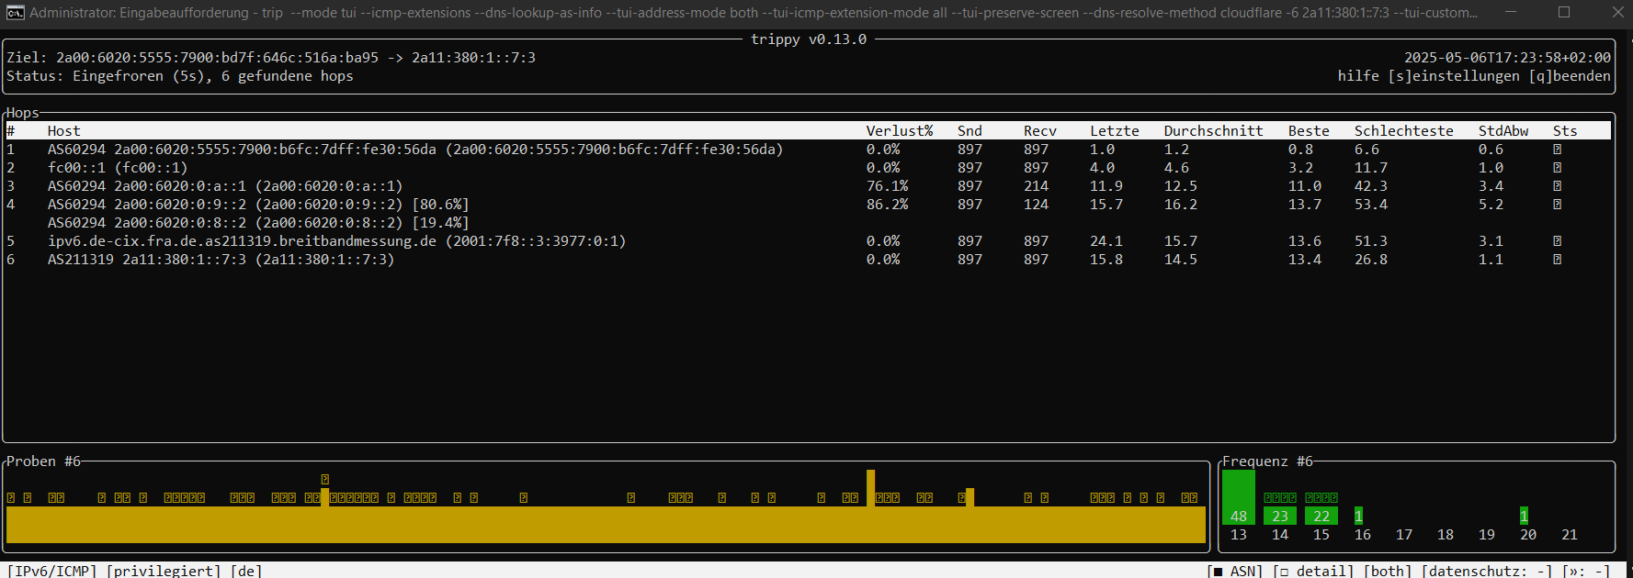Click worst latency value 53.4
This screenshot has height=578, width=1633.
(1371, 205)
